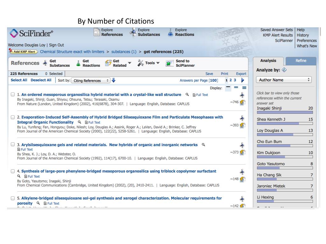Click Shea Kenneth J analysis bar
Viewport: 326px width, 244px height.
pos(285,124)
